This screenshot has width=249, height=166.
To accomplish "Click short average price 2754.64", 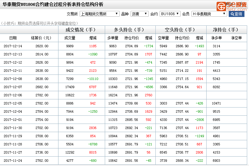I will coord(182,87).
